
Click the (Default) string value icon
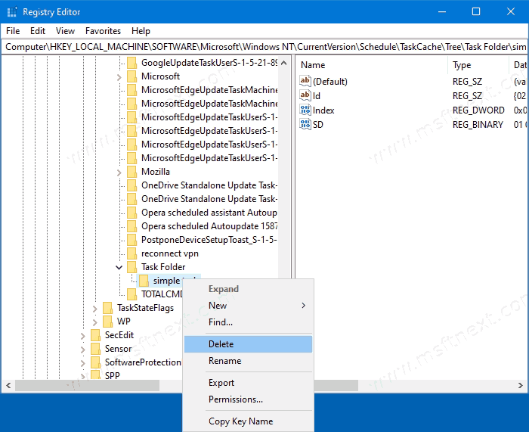305,81
